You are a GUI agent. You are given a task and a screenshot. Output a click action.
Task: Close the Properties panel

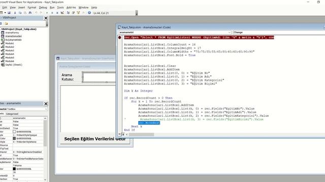pyautogui.click(x=46, y=104)
